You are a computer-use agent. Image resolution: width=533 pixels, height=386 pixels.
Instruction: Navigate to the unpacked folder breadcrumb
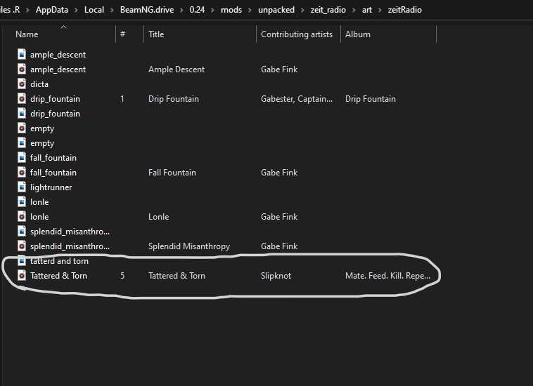276,10
